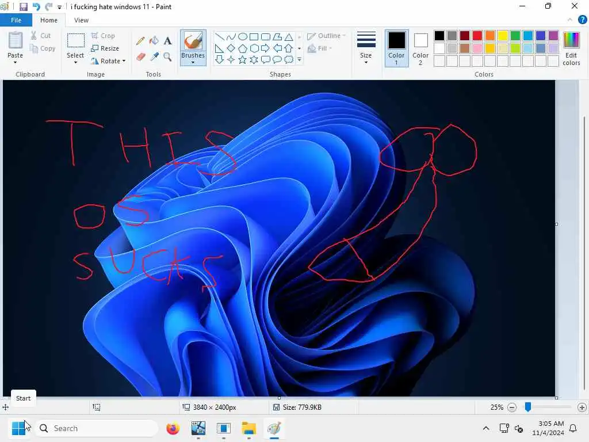Viewport: 589px width, 442px height.
Task: Choose the Curve shape
Action: click(231, 36)
